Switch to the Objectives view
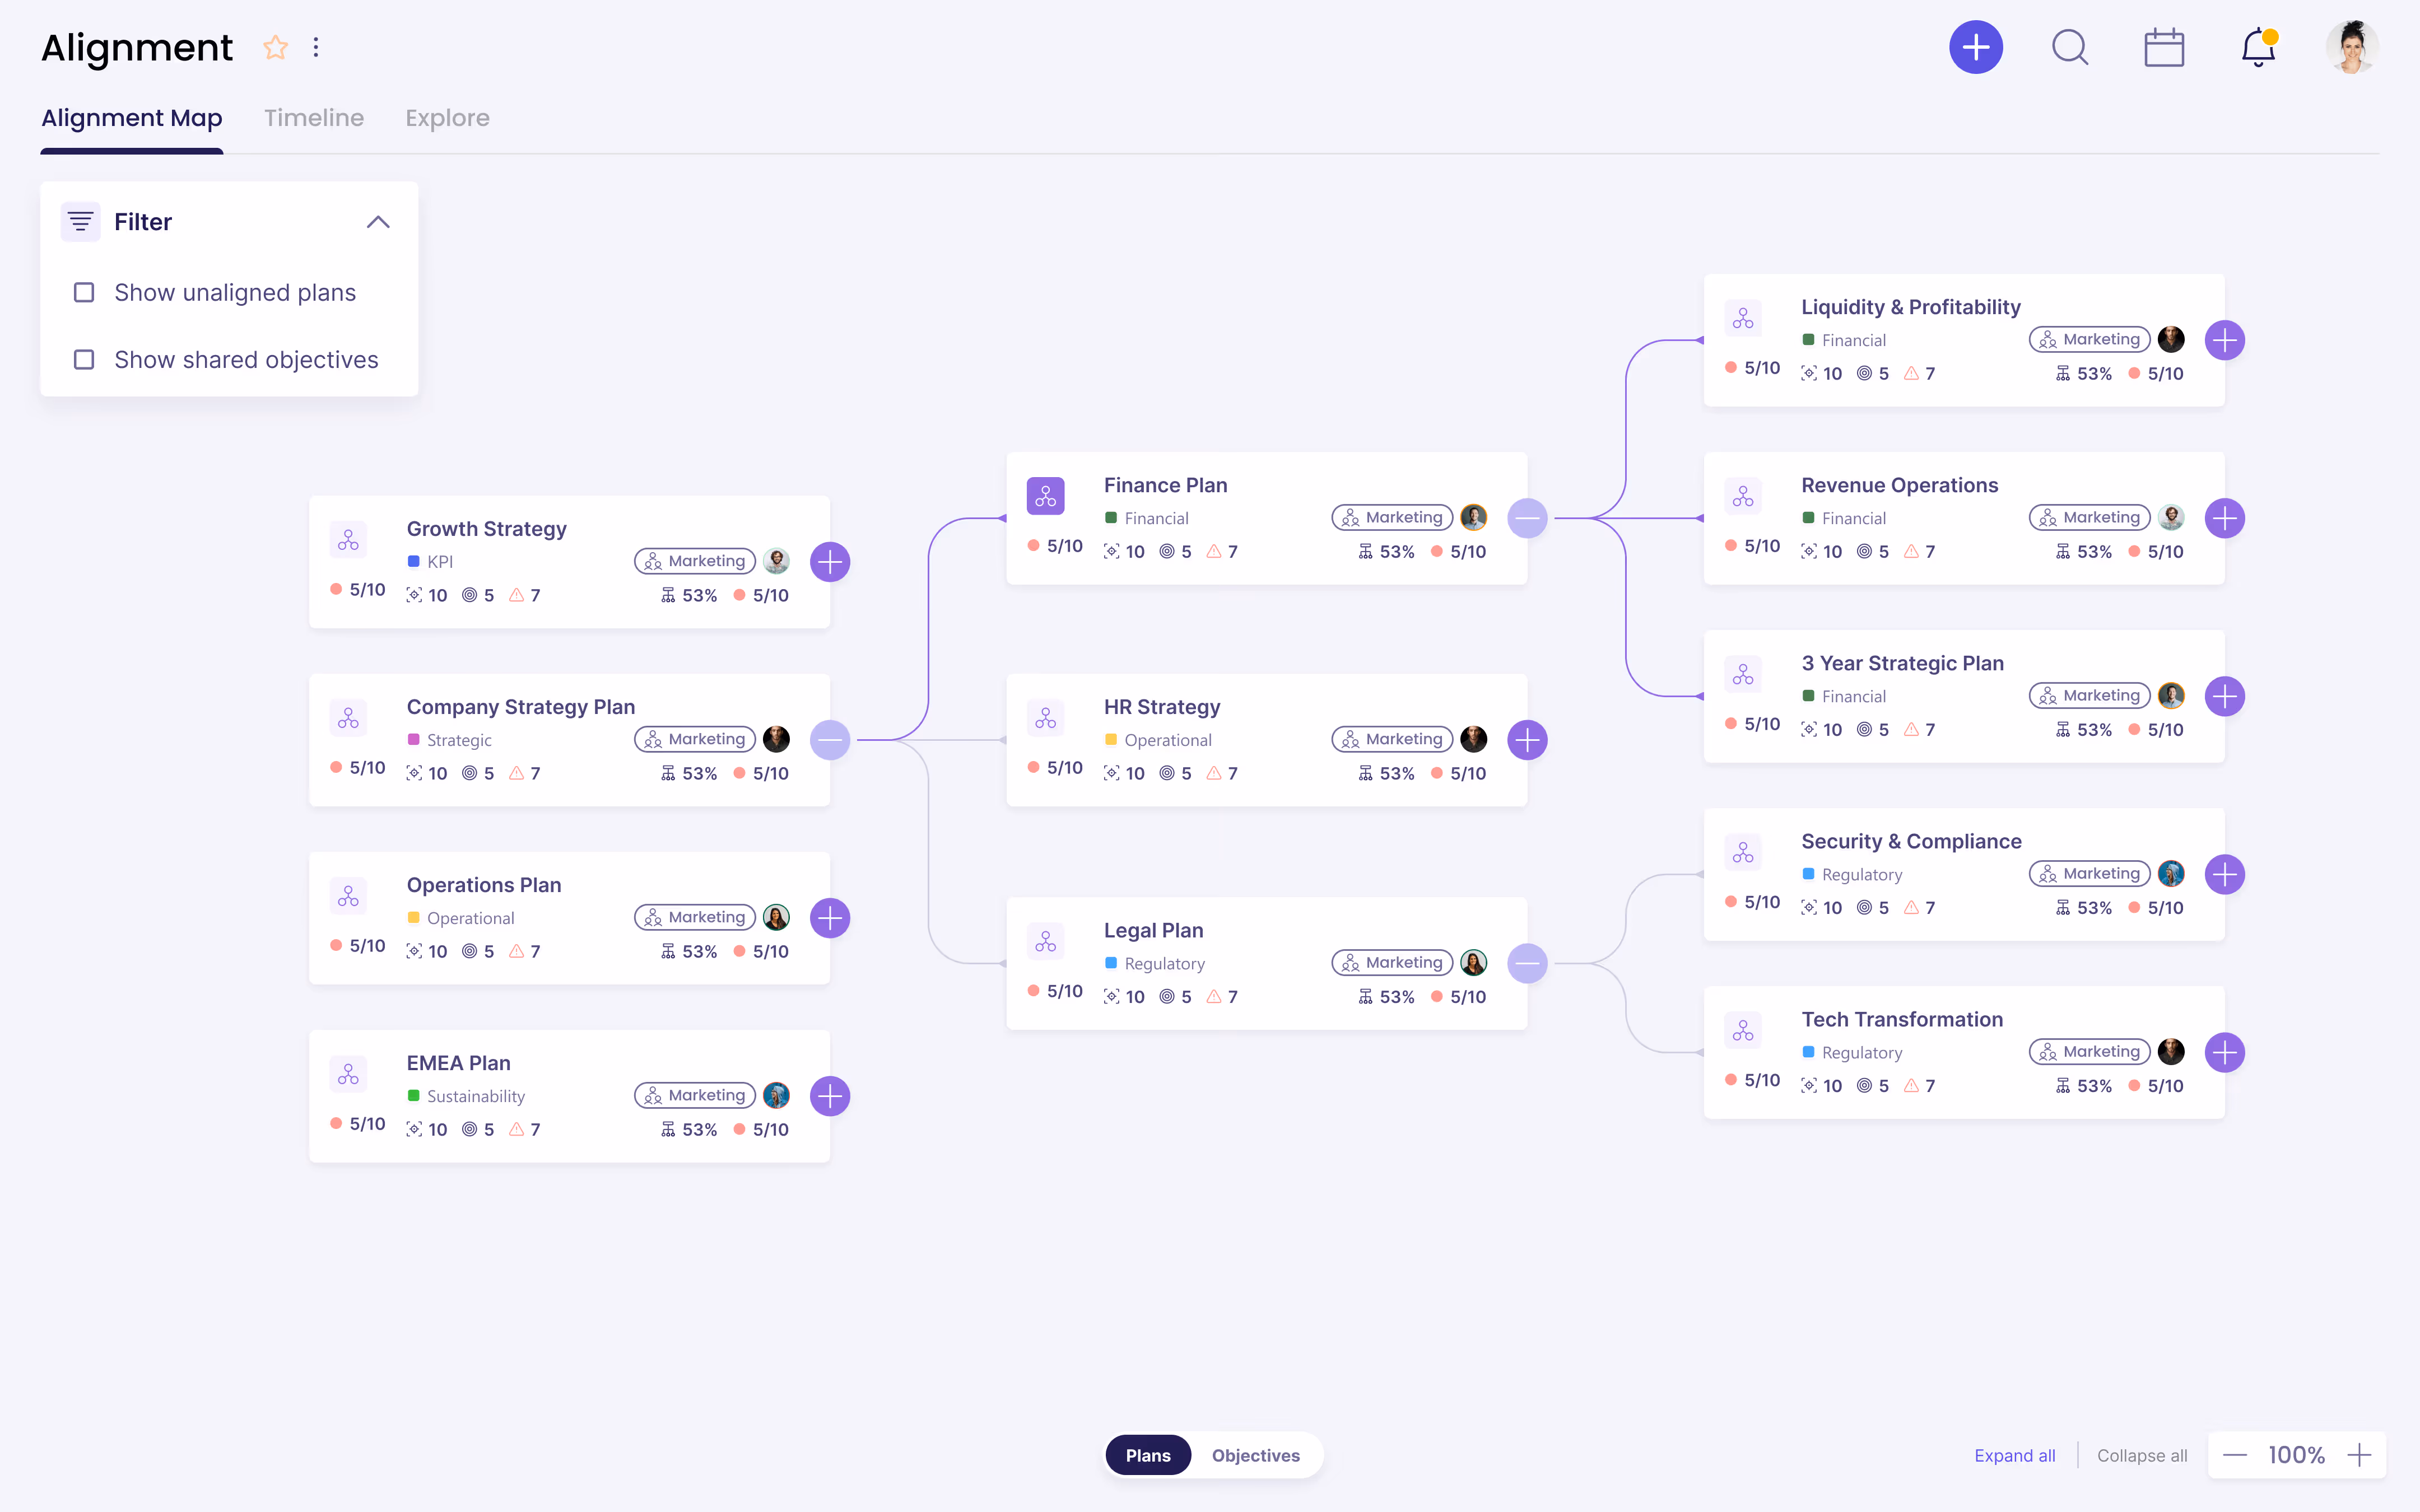This screenshot has width=2420, height=1512. (1255, 1455)
